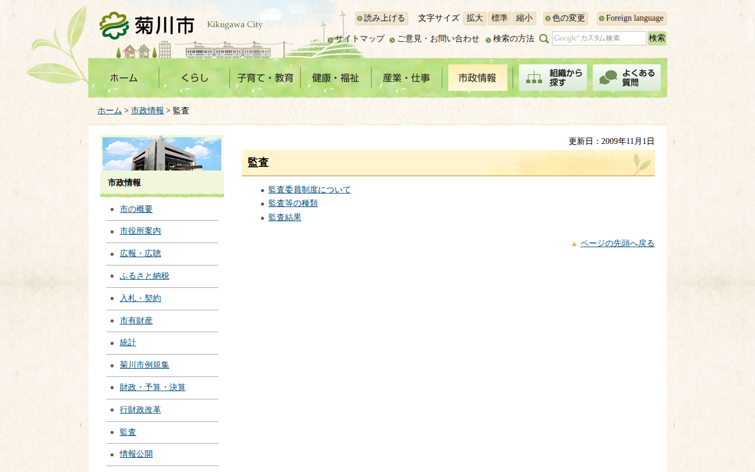Click ホーム breadcrumb link
Image resolution: width=755 pixels, height=472 pixels.
[x=110, y=111]
